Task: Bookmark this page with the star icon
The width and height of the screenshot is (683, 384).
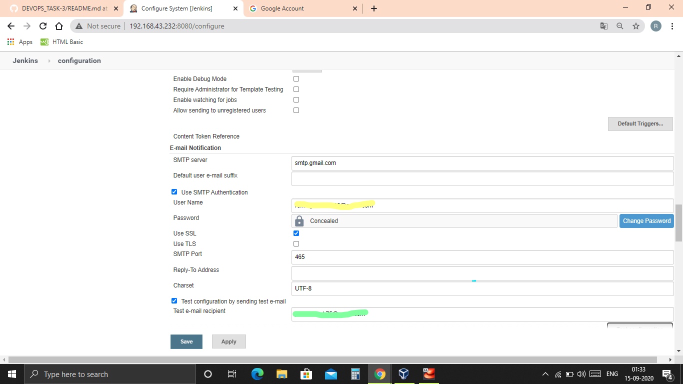Action: (636, 26)
